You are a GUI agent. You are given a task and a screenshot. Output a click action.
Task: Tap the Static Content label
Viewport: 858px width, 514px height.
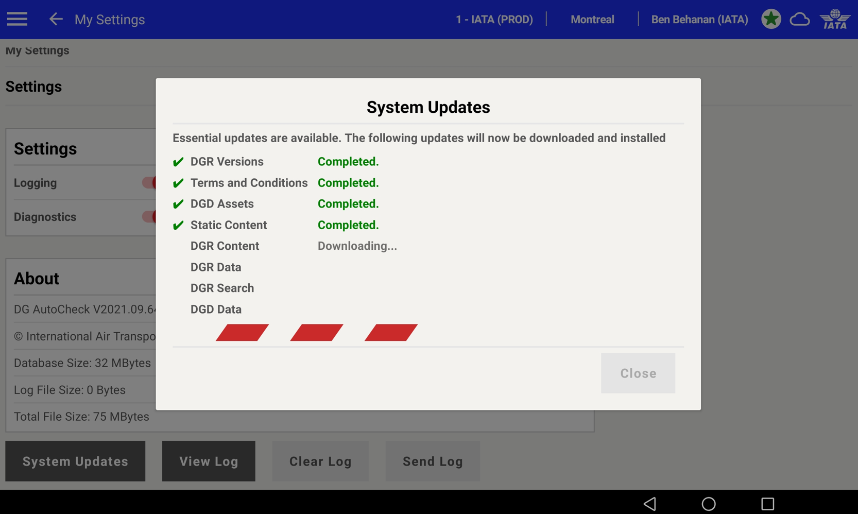click(x=229, y=225)
